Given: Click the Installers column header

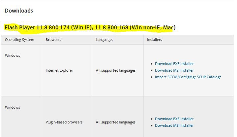Looking at the screenshot, I should pos(154,40).
